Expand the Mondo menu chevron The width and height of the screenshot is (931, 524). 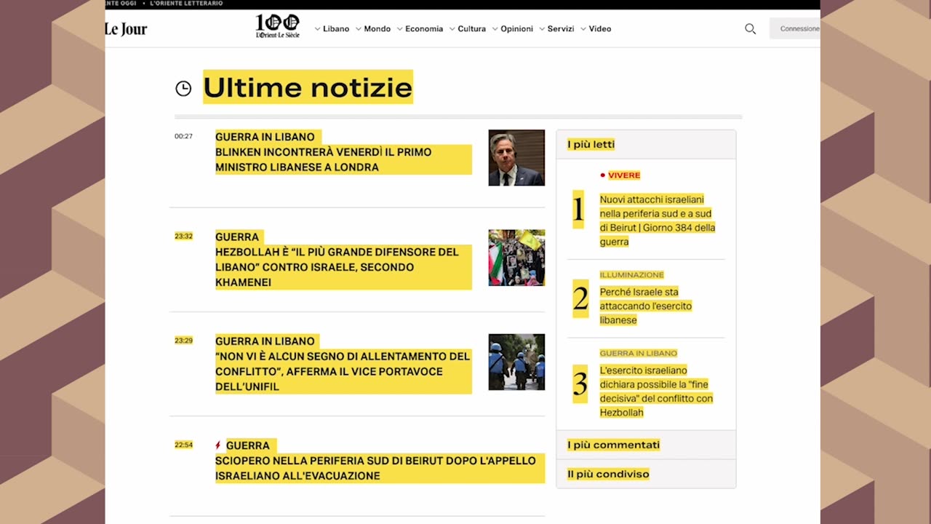point(359,29)
